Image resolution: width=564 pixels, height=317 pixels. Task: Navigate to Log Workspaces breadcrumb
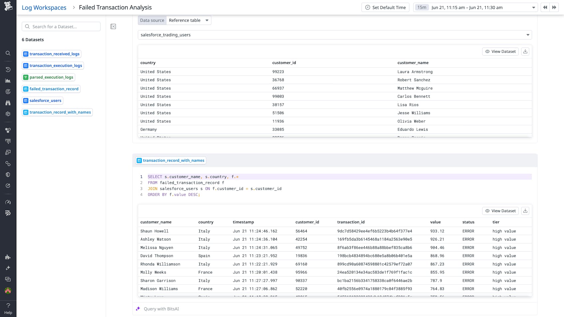coord(44,7)
